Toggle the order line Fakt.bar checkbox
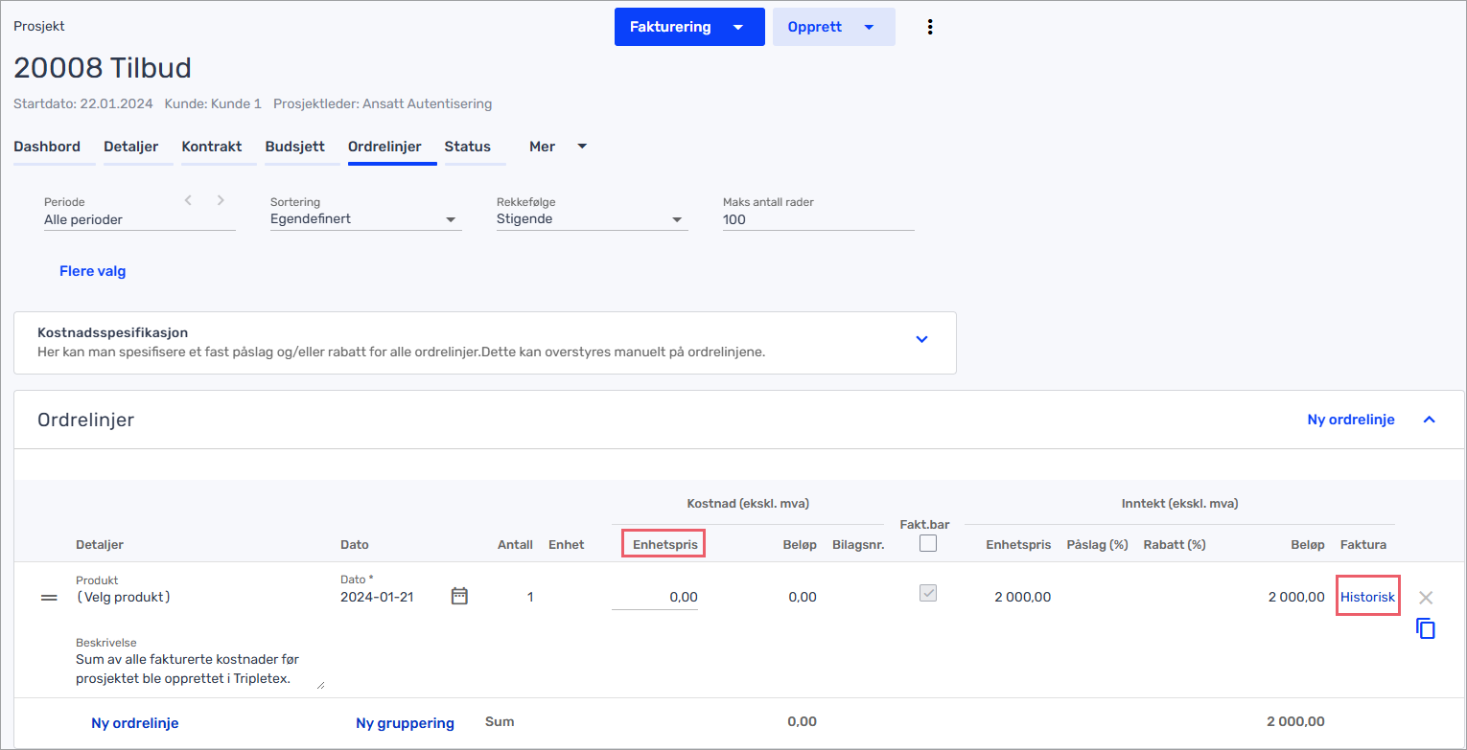The image size is (1467, 750). point(927,594)
